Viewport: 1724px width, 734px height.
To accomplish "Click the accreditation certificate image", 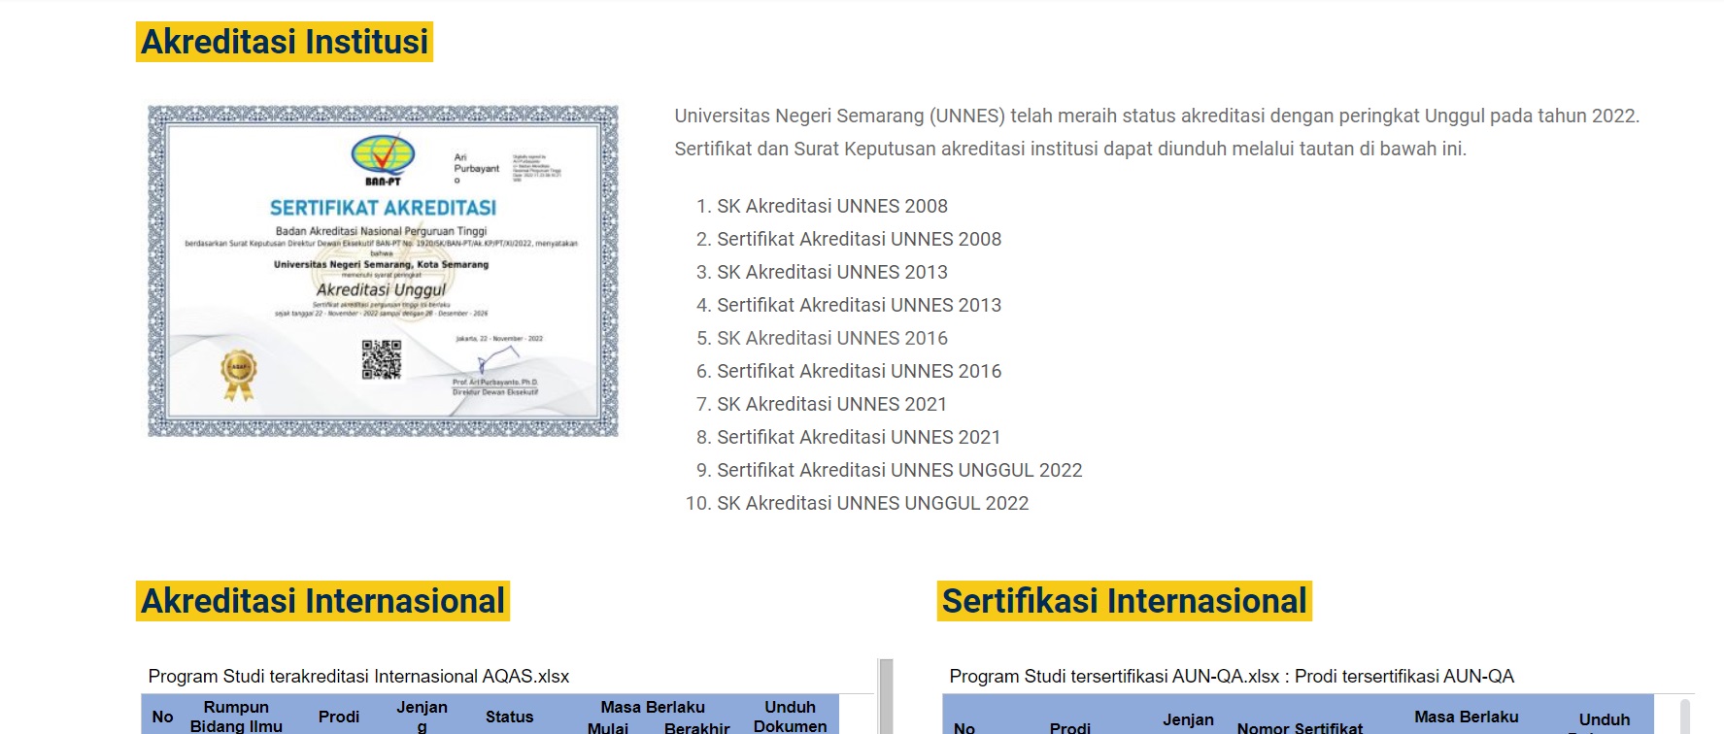I will point(383,271).
